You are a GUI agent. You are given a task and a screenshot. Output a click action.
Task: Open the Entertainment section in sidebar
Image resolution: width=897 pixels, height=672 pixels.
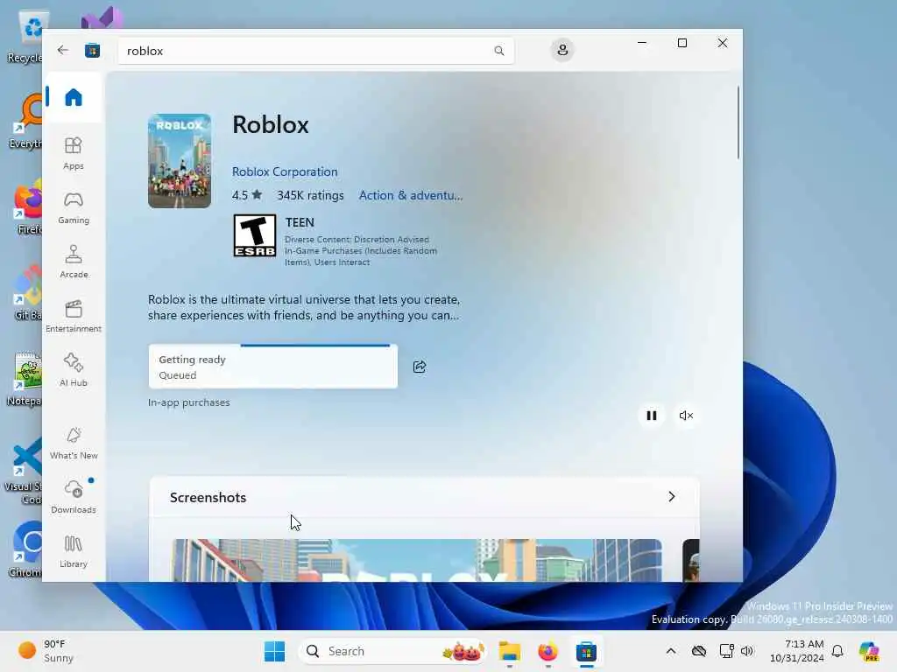(x=74, y=316)
